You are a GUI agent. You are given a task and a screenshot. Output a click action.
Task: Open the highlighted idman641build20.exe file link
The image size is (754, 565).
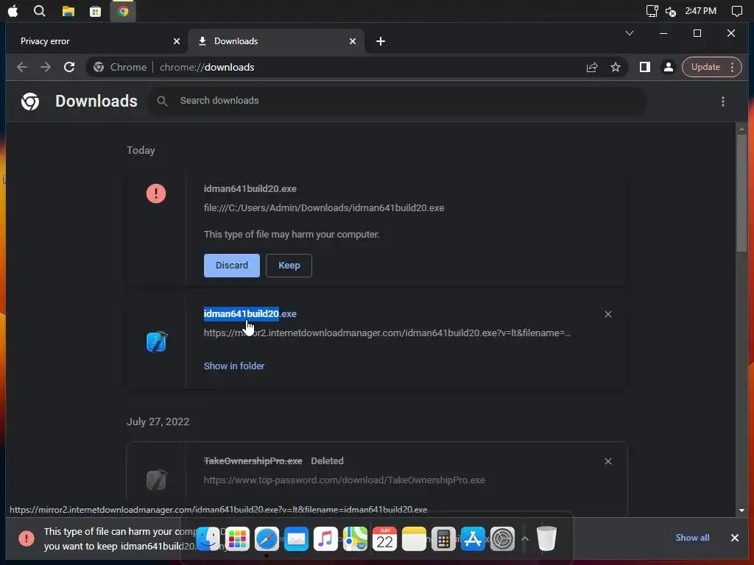pos(250,313)
